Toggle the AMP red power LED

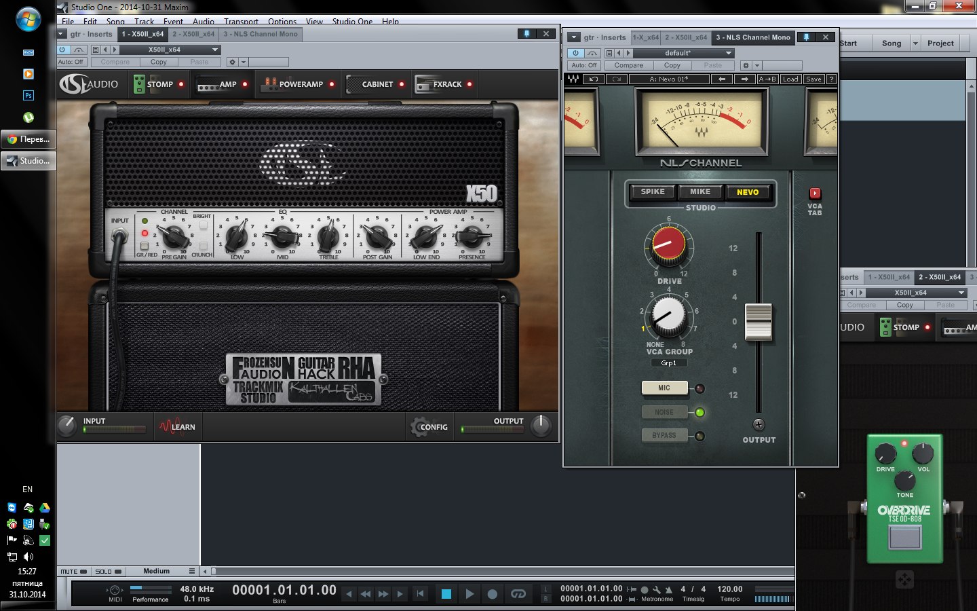pos(245,84)
